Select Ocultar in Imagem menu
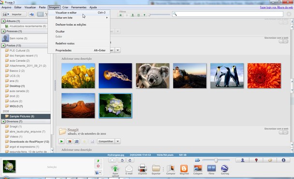Screen dimensions: 294x179 coord(79,31)
